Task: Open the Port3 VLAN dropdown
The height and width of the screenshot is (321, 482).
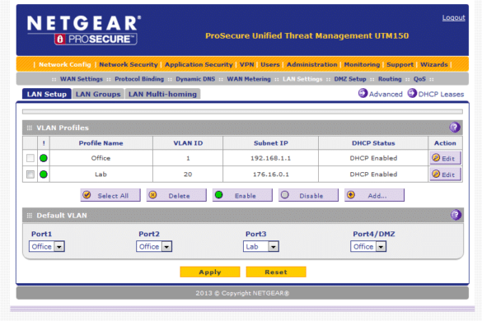Action: (261, 246)
